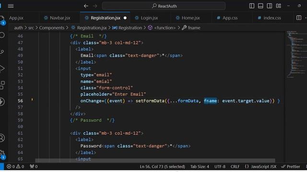Click the horizontal scrollbar below the editor
Viewport: 307px width, 172px height.
pyautogui.click(x=155, y=161)
